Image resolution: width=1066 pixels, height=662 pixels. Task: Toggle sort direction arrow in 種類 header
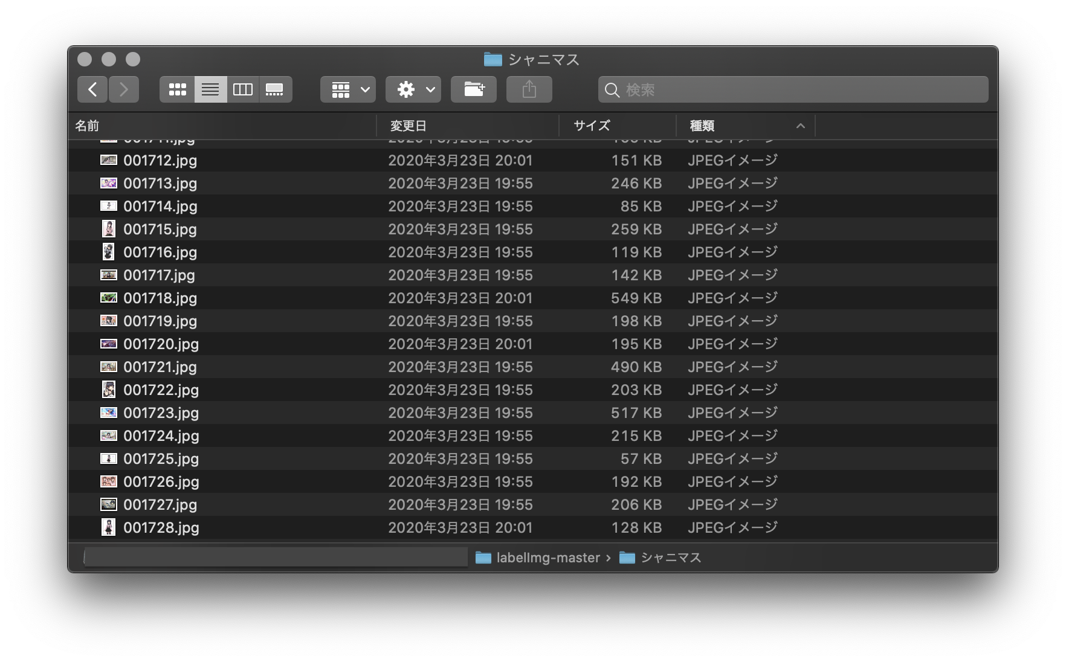[801, 126]
